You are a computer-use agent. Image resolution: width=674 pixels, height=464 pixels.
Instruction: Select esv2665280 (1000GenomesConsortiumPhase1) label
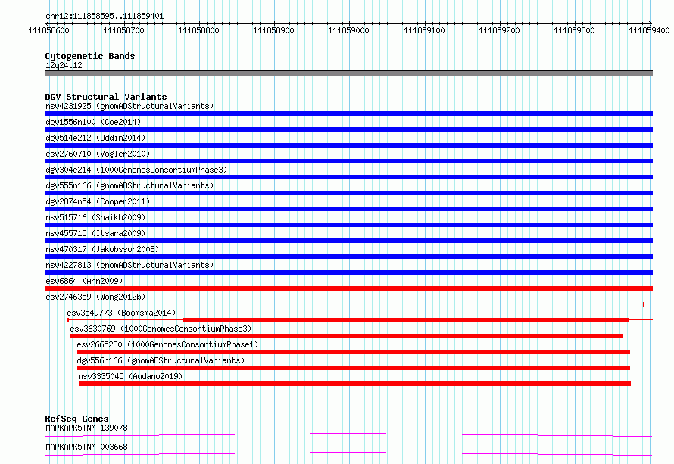(167, 344)
